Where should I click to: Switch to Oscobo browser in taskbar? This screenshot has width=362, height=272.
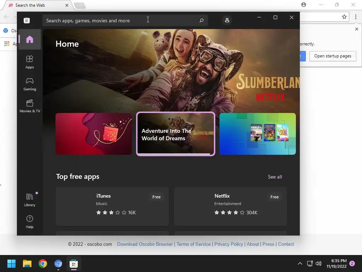coord(58,263)
